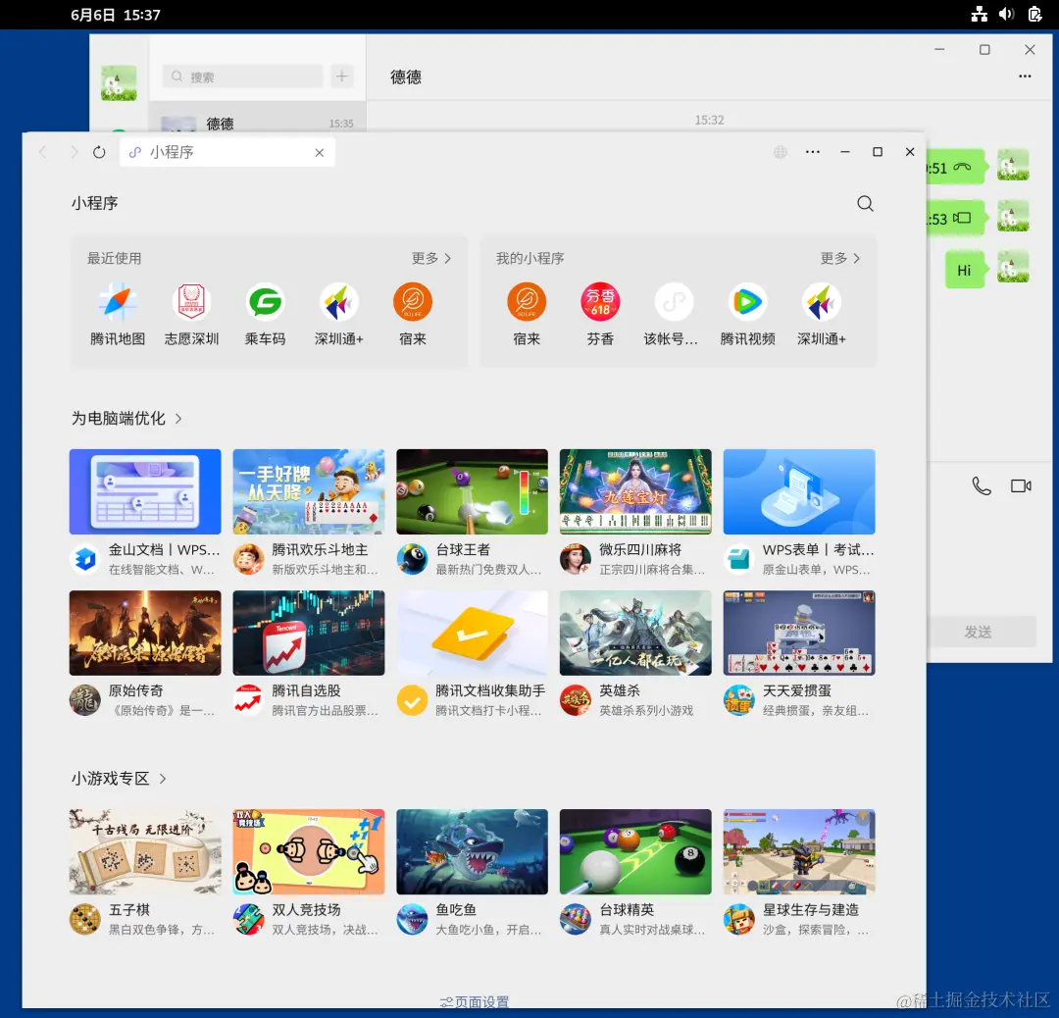
Task: Open the 芬香 618 mini program icon
Action: pyautogui.click(x=600, y=301)
